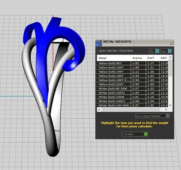Select the Yellow Gold:14KY row
The image size is (181, 170).
click(x=132, y=72)
